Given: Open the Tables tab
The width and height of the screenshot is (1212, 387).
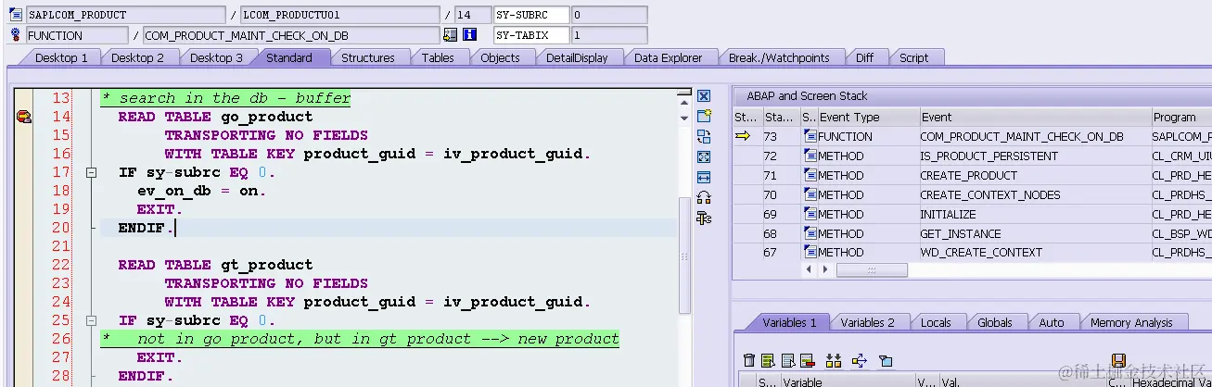Looking at the screenshot, I should [x=438, y=57].
